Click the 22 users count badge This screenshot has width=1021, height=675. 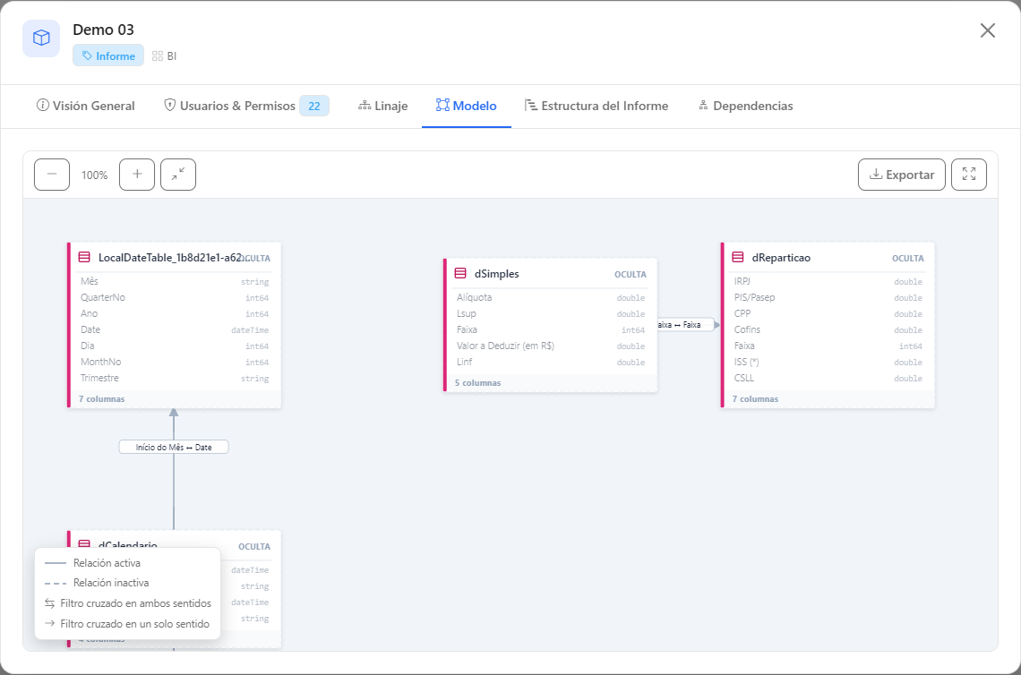click(x=313, y=107)
